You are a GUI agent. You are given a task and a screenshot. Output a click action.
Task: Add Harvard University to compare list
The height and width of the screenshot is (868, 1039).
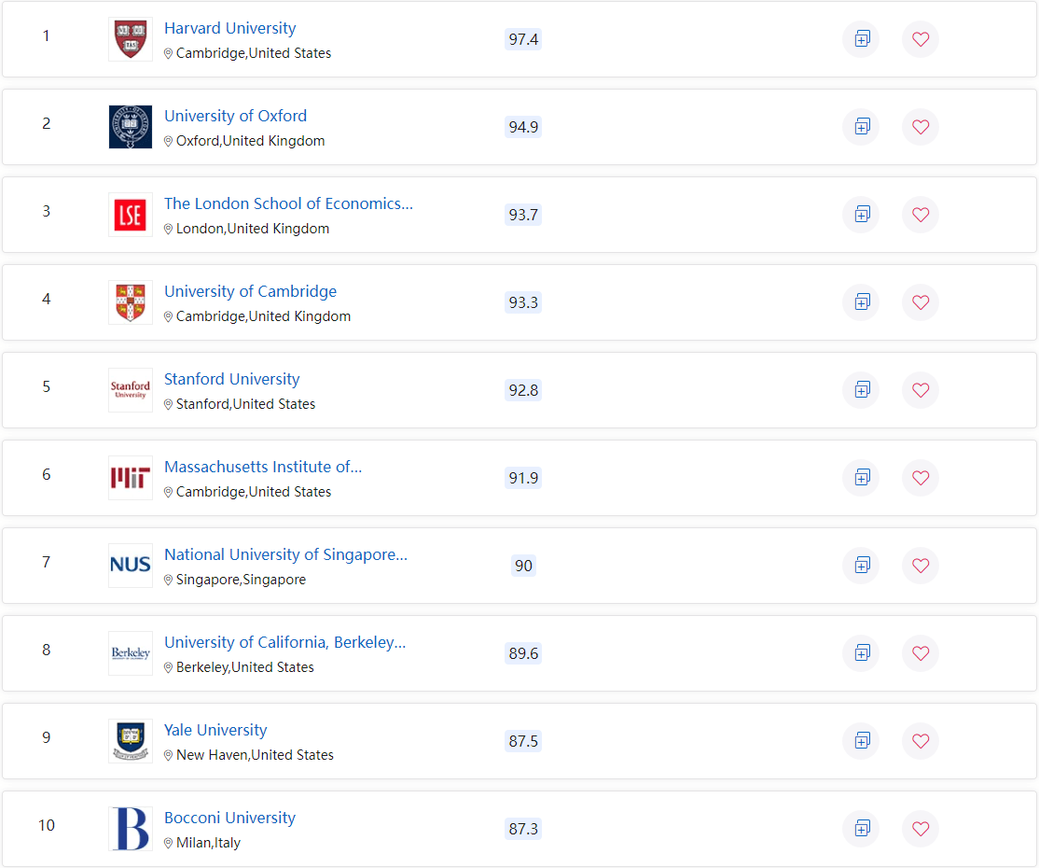coord(861,39)
